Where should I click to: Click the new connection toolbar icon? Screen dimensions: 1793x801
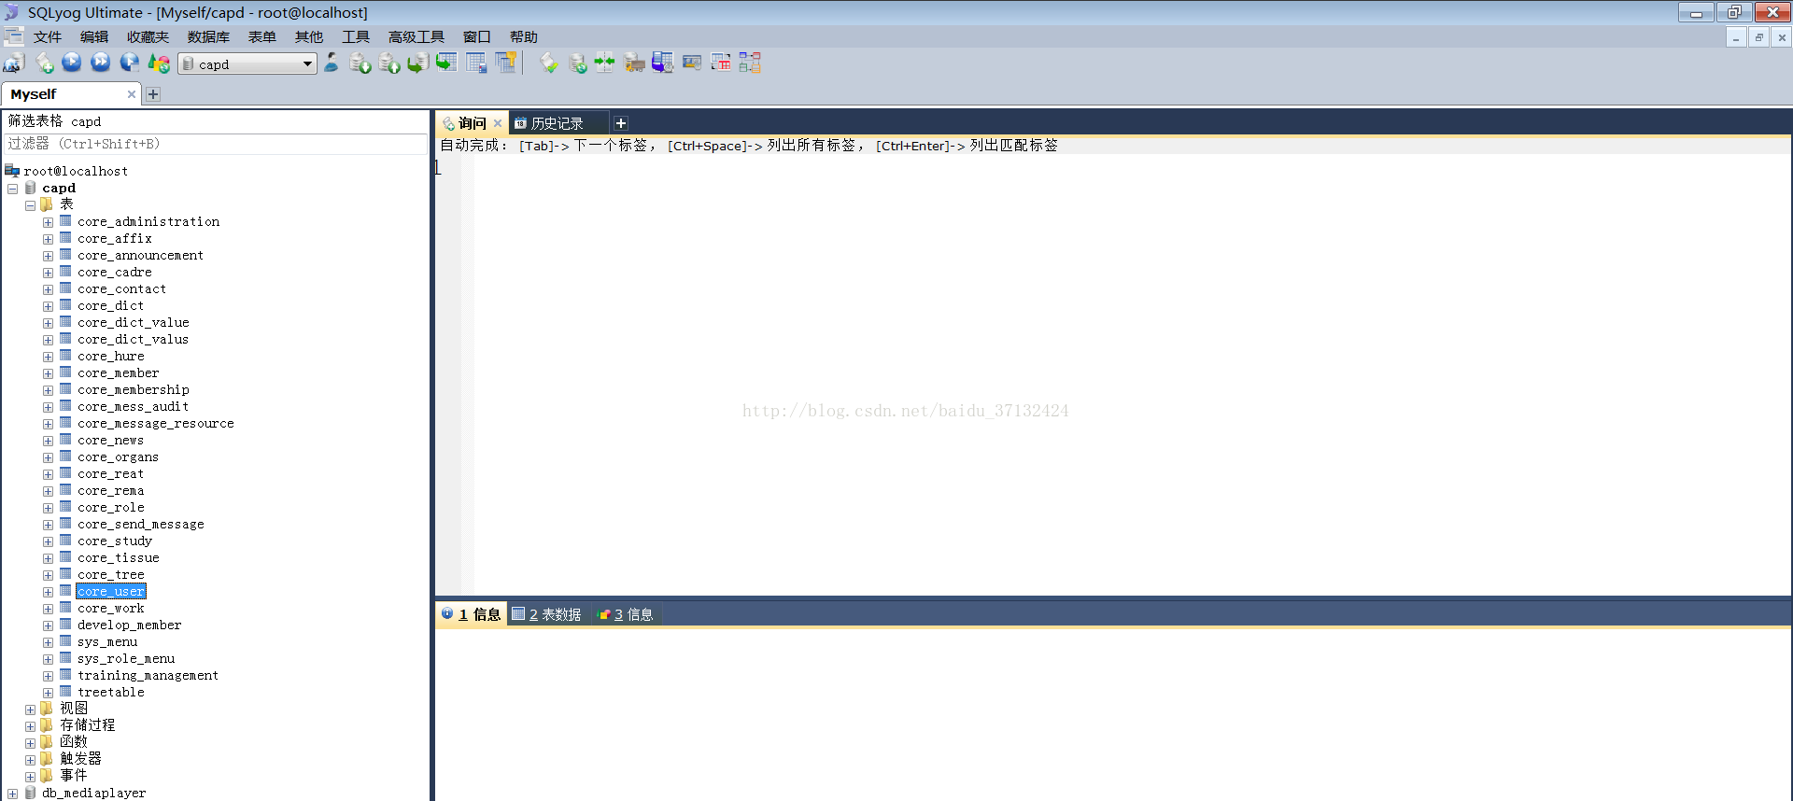[14, 63]
